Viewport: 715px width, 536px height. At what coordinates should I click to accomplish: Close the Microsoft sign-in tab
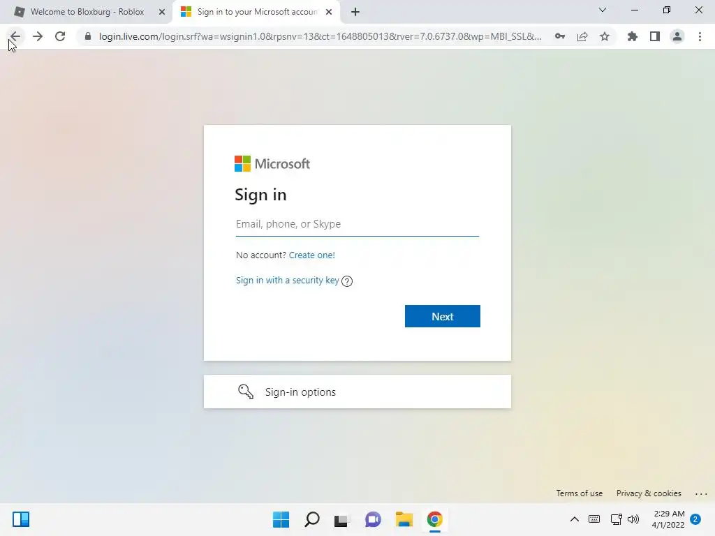click(329, 12)
